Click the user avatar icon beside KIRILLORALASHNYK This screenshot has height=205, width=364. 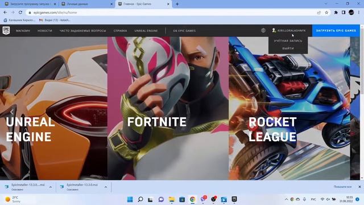(x=274, y=30)
